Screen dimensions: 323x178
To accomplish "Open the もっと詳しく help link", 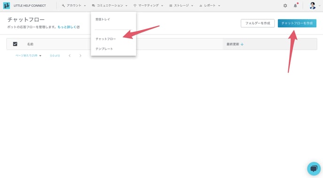I will click(69, 27).
